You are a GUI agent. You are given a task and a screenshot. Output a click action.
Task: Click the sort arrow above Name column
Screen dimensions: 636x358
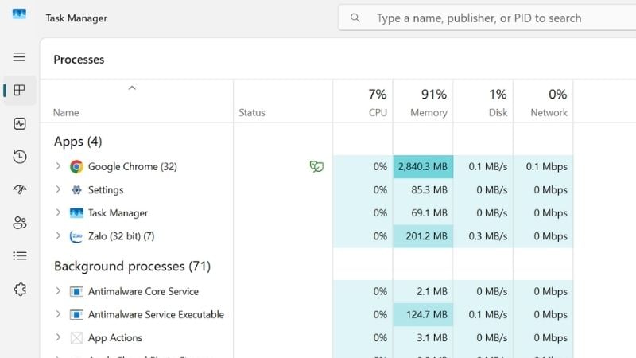pyautogui.click(x=132, y=88)
